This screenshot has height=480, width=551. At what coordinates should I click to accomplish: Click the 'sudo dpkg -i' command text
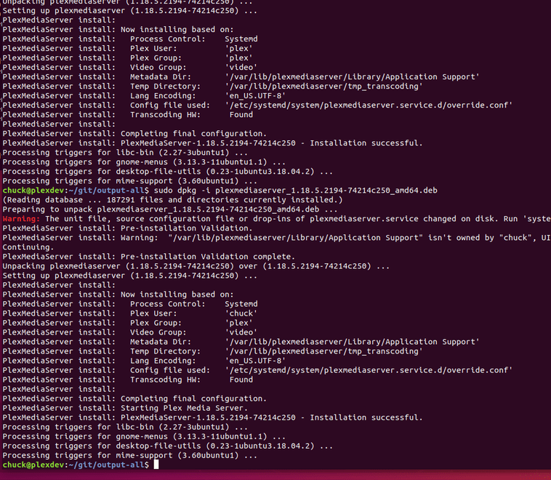296,191
